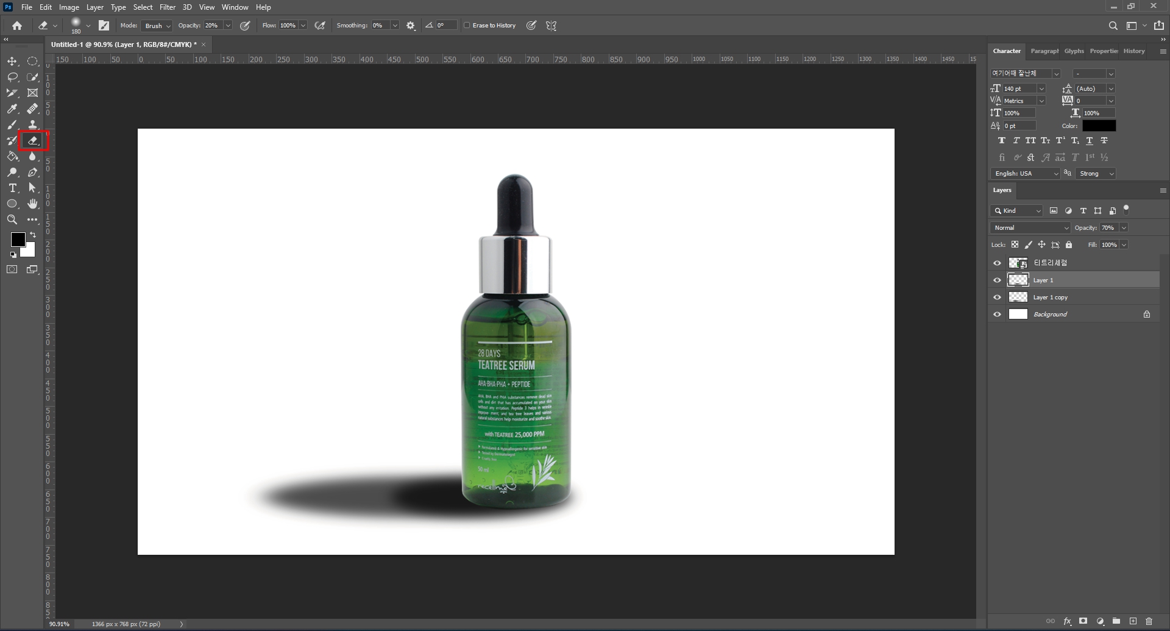Expand the Flow value dropdown
The width and height of the screenshot is (1170, 631).
303,26
